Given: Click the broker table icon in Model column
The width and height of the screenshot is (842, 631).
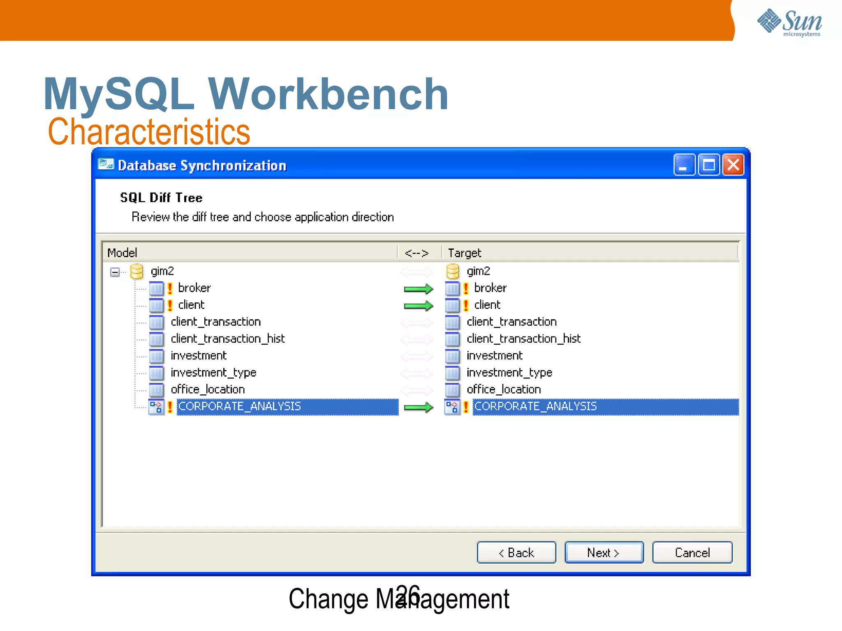Looking at the screenshot, I should 156,289.
